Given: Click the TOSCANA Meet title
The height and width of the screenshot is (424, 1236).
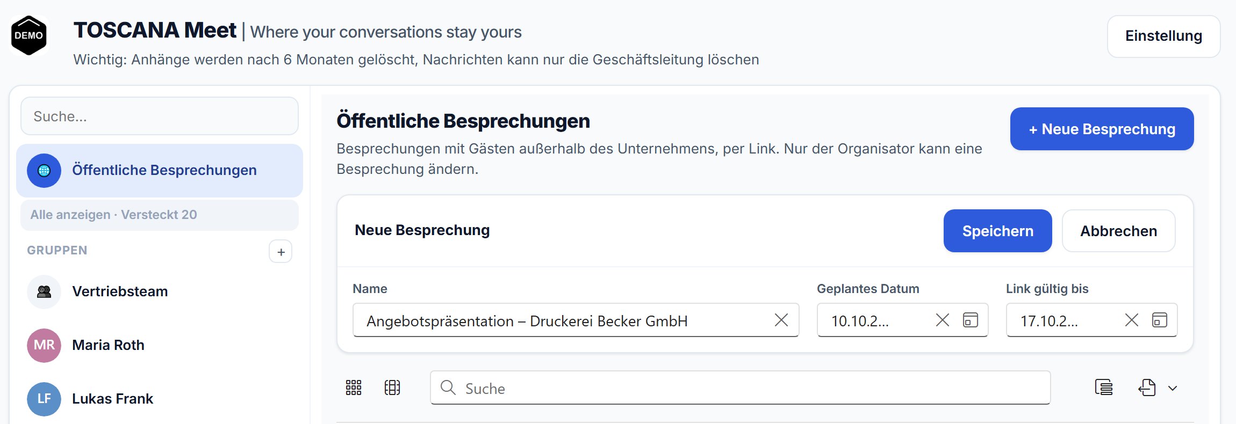Looking at the screenshot, I should [155, 31].
